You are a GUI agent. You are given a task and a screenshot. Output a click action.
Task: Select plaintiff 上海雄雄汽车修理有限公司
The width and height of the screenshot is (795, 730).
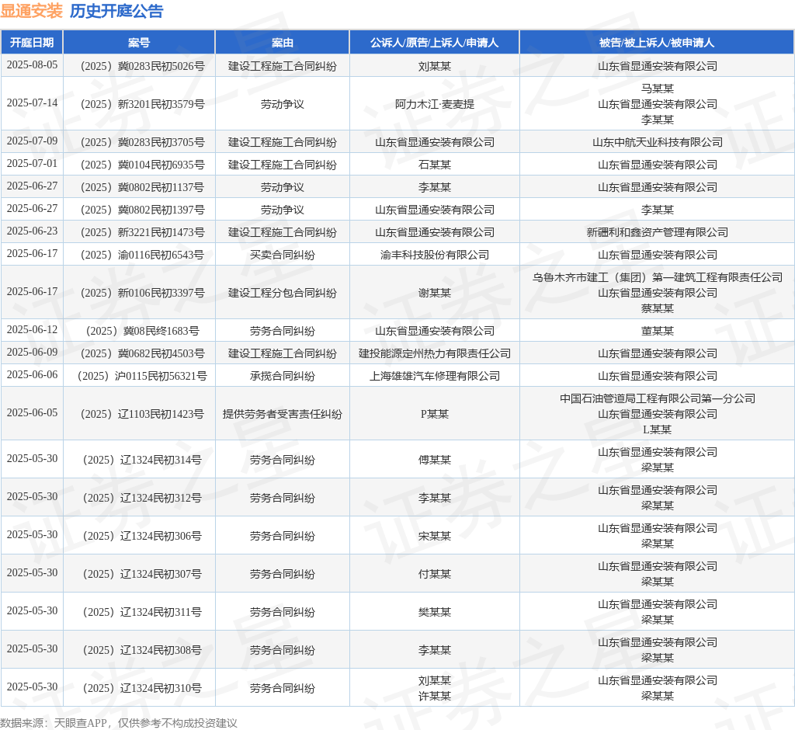pyautogui.click(x=435, y=376)
